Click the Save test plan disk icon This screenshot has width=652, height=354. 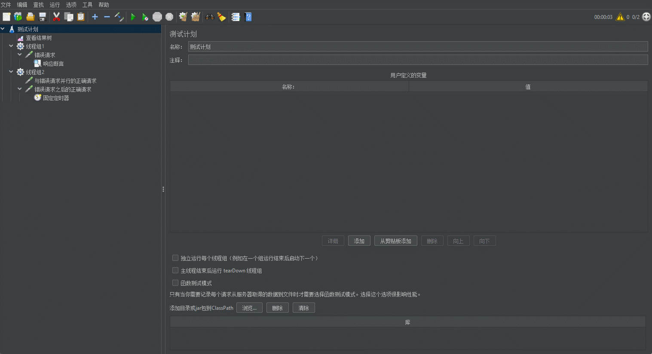click(x=43, y=17)
